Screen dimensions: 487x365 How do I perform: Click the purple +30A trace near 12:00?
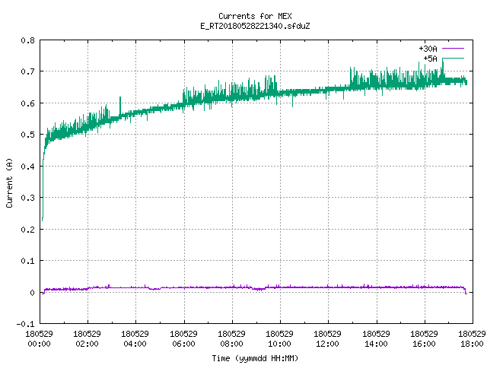[328, 287]
